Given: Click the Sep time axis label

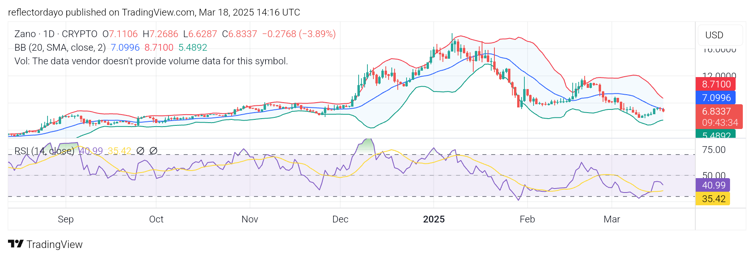Looking at the screenshot, I should pos(65,219).
